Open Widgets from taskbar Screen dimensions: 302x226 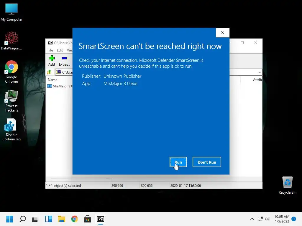49,219
